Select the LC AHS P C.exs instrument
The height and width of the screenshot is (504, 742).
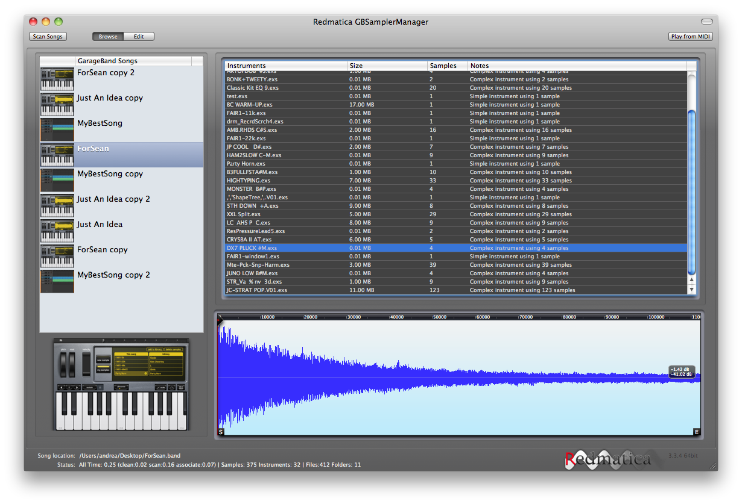click(456, 223)
